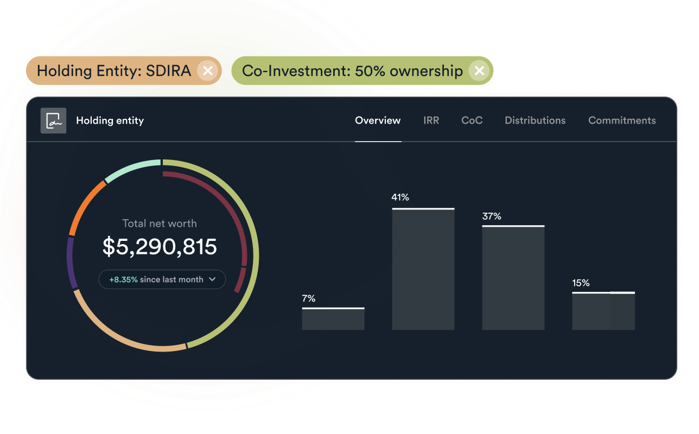The height and width of the screenshot is (434, 699).
Task: Remove the Co-Investment 50% ownership filter
Action: (x=479, y=71)
